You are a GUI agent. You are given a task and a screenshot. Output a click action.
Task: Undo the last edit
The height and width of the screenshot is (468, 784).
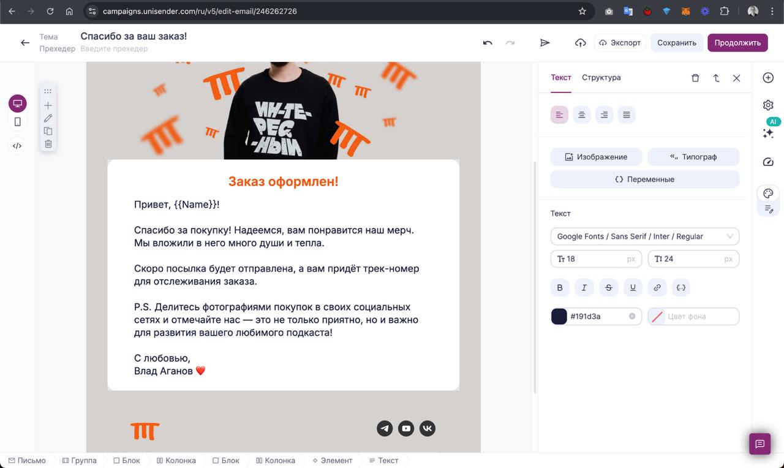(x=488, y=43)
